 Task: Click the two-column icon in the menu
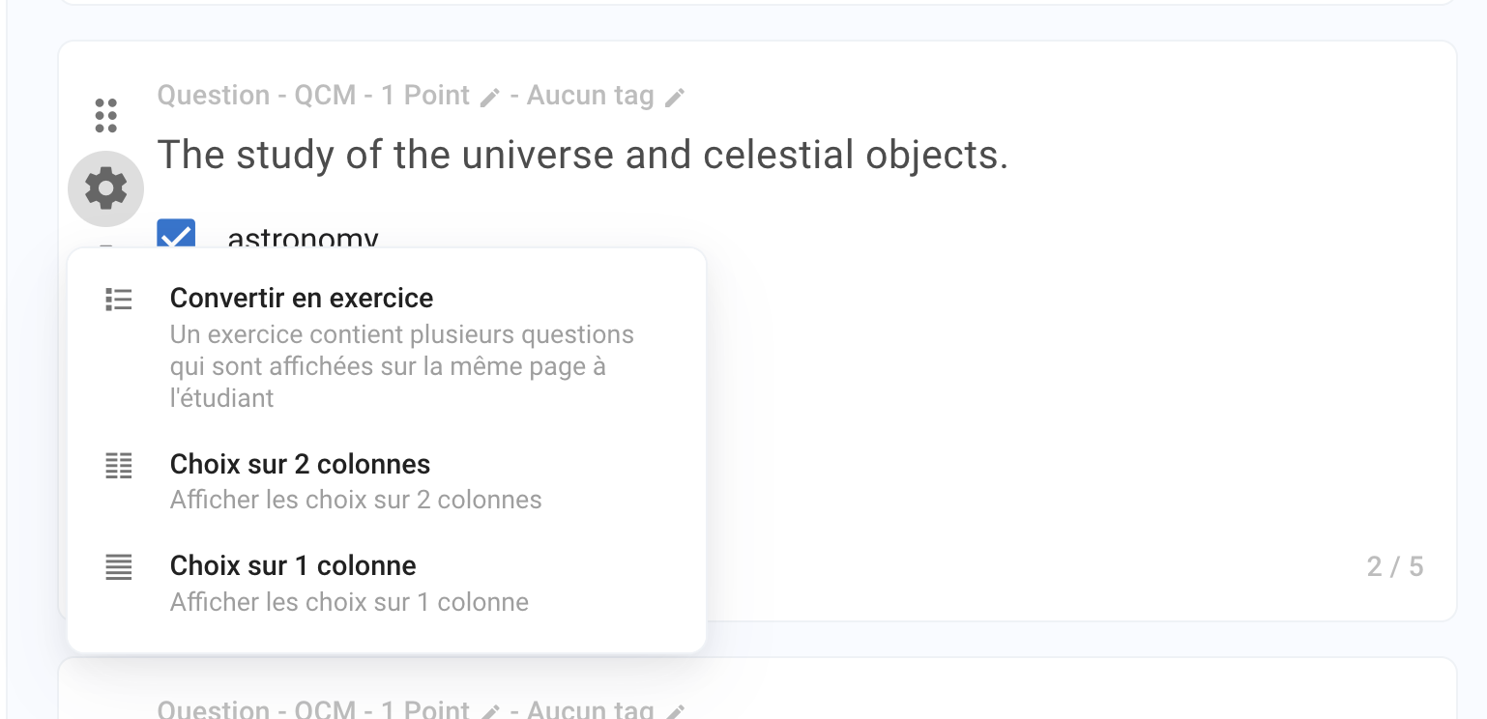[x=118, y=466]
